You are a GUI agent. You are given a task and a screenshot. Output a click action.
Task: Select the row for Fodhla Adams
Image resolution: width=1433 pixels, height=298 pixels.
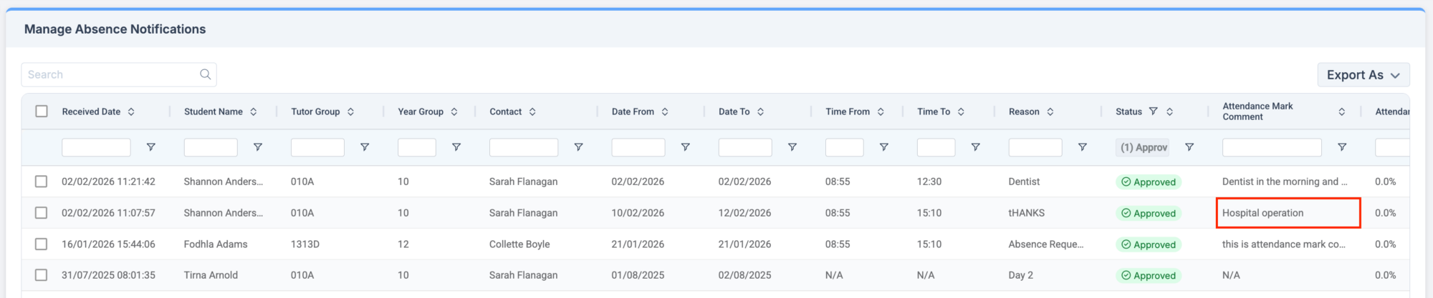[42, 244]
